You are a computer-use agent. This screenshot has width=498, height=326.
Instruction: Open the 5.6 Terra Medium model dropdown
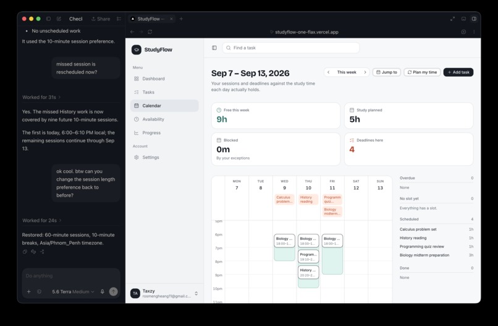(x=73, y=291)
